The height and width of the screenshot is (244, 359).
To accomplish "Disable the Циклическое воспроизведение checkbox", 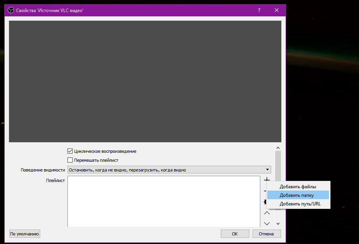I will click(x=70, y=151).
